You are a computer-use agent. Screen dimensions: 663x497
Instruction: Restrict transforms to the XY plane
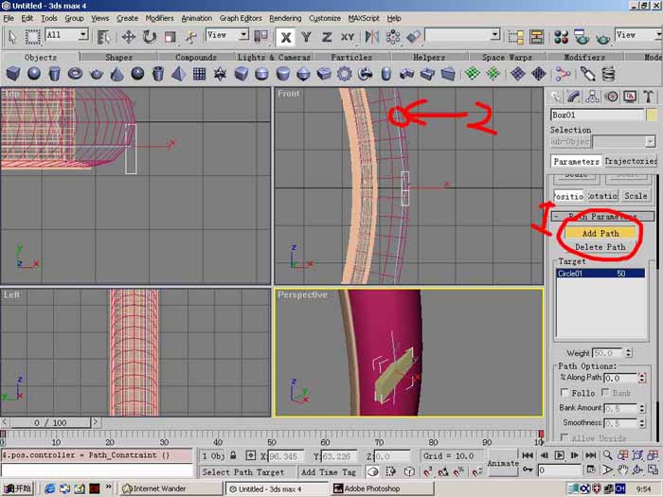(348, 37)
